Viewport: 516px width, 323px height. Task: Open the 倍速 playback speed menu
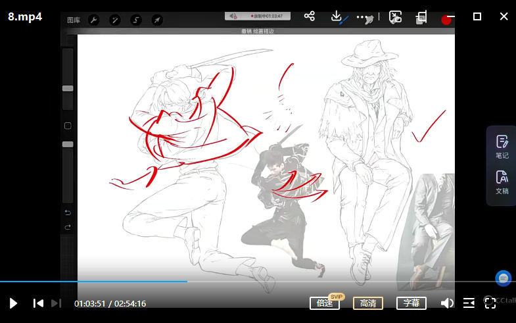pos(324,303)
